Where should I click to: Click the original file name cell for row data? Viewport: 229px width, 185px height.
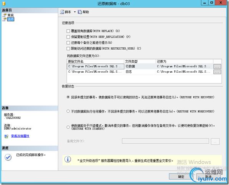click(95, 67)
